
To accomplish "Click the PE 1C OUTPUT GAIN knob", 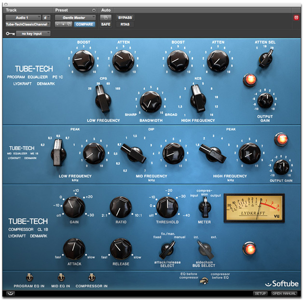I will coord(265,100).
